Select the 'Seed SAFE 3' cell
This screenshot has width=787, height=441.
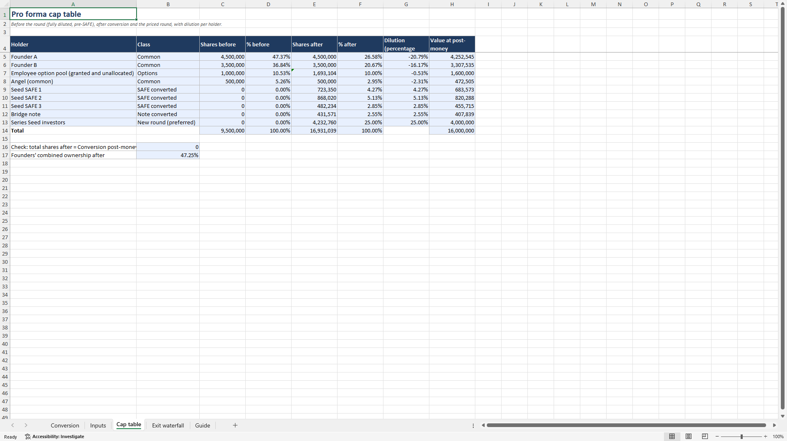coord(73,106)
